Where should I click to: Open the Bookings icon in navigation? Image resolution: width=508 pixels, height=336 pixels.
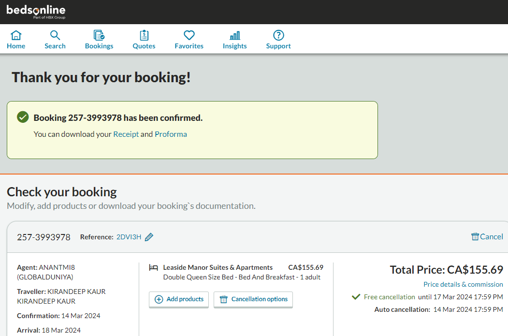click(x=99, y=35)
